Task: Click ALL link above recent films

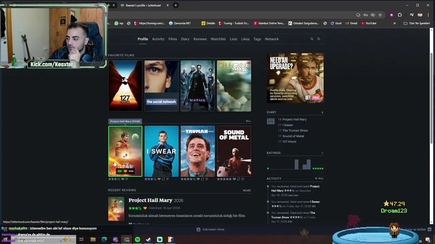Action: [x=248, y=121]
